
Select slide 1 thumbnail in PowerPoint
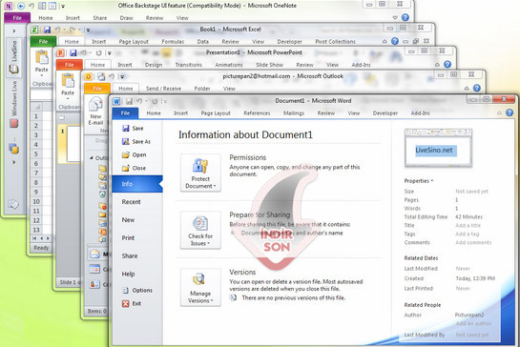[73, 144]
